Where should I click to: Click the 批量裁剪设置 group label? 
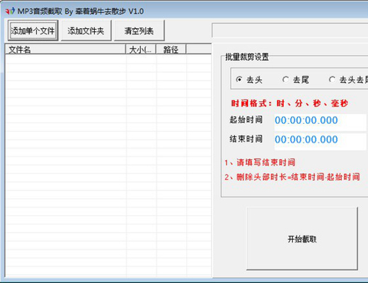coord(247,57)
